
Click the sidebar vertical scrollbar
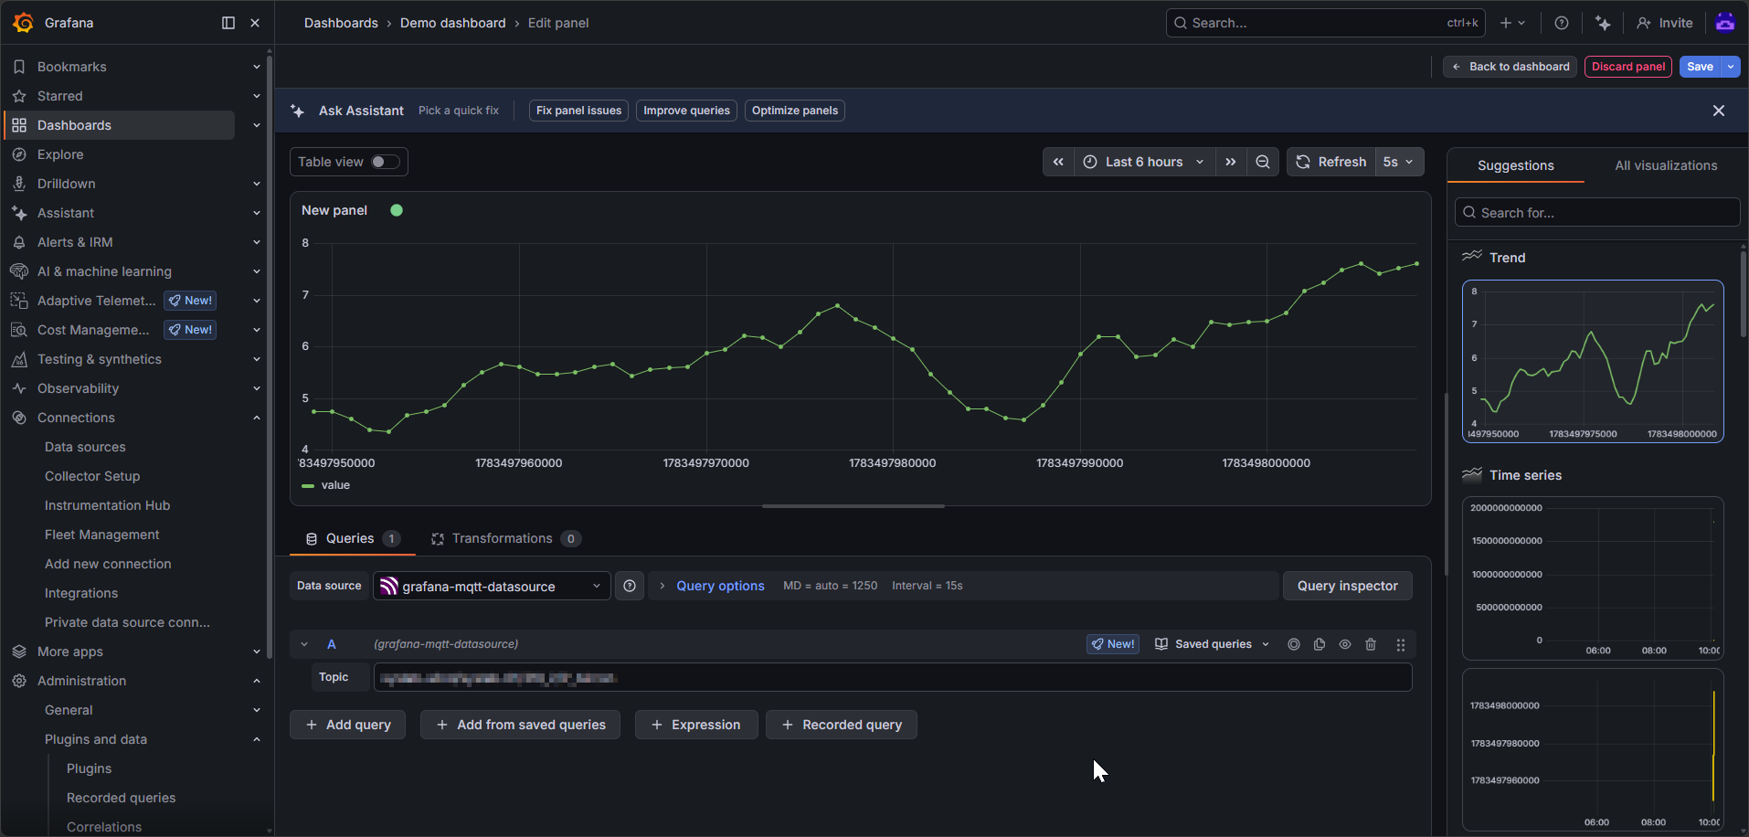coord(269,356)
